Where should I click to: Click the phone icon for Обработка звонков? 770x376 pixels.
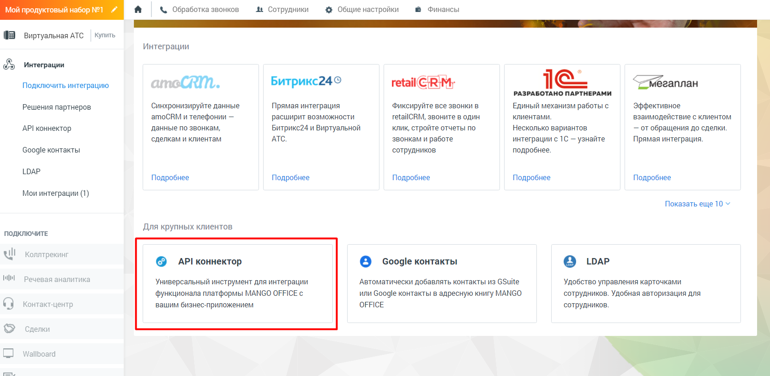pyautogui.click(x=163, y=10)
